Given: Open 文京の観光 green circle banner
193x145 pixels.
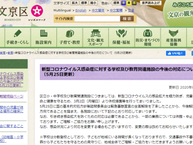Looking at the screenshot, I should (x=178, y=13).
